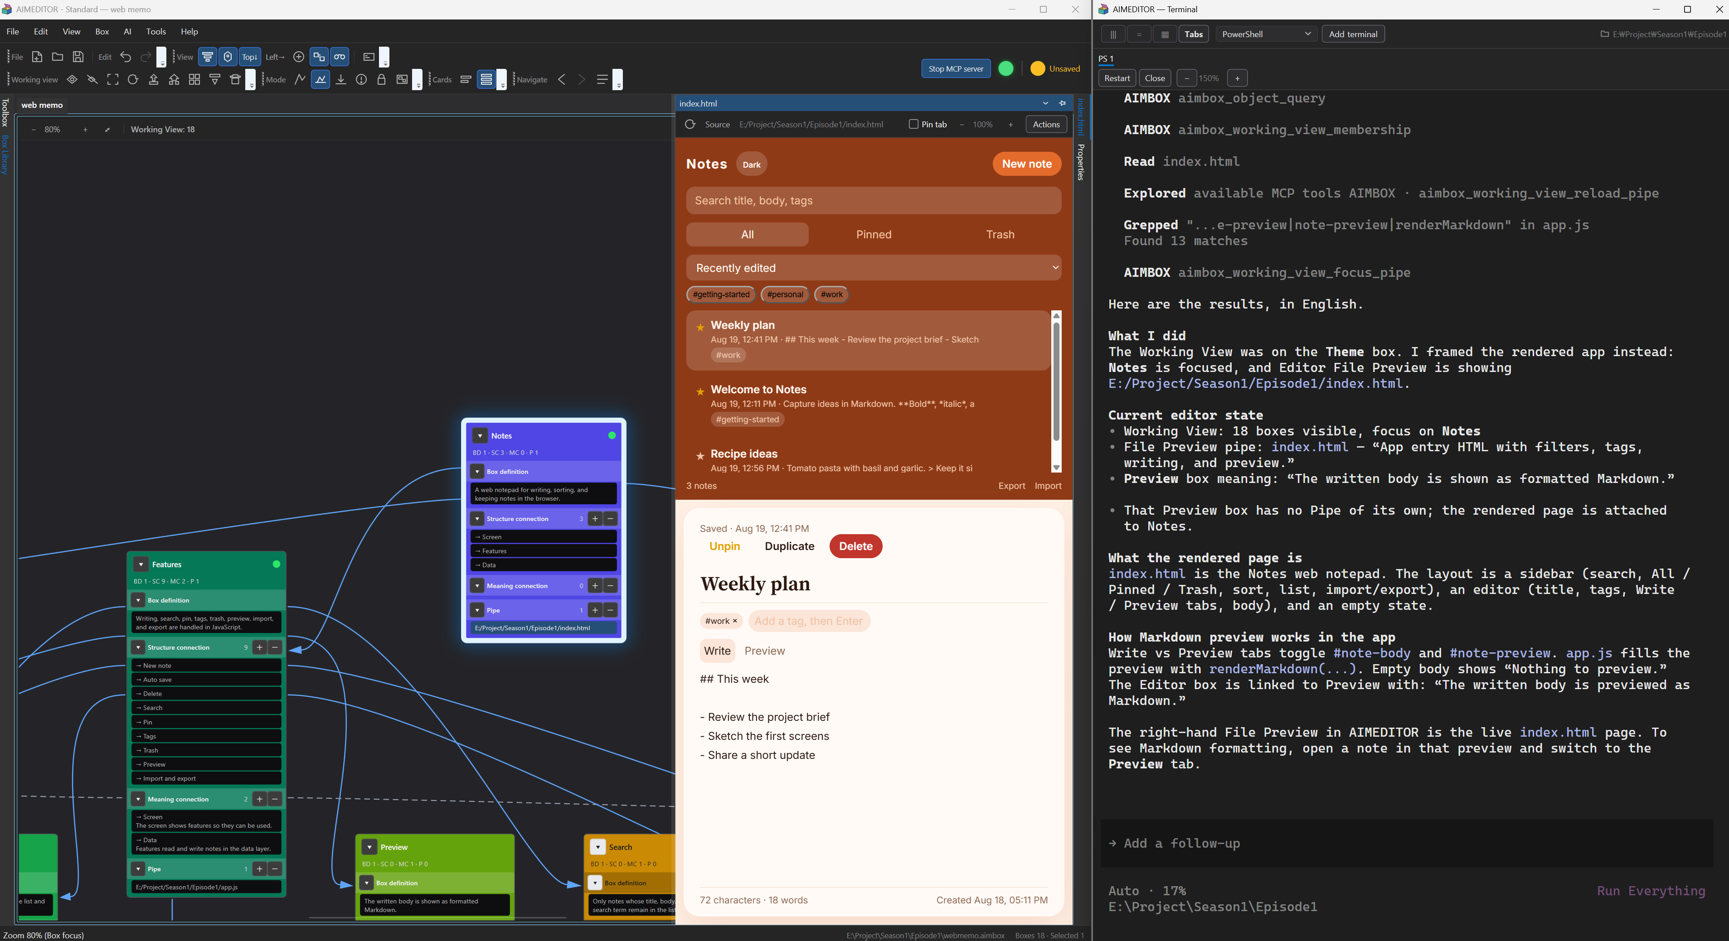Reload the index.html preview source

pyautogui.click(x=690, y=124)
